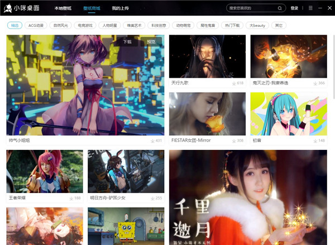Click the 王者荣耀 title text
This screenshot has width=335, height=245.
coord(17,198)
